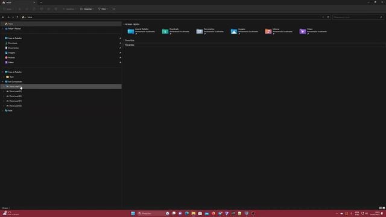Switch to details view via status bar icon

(x=380, y=208)
